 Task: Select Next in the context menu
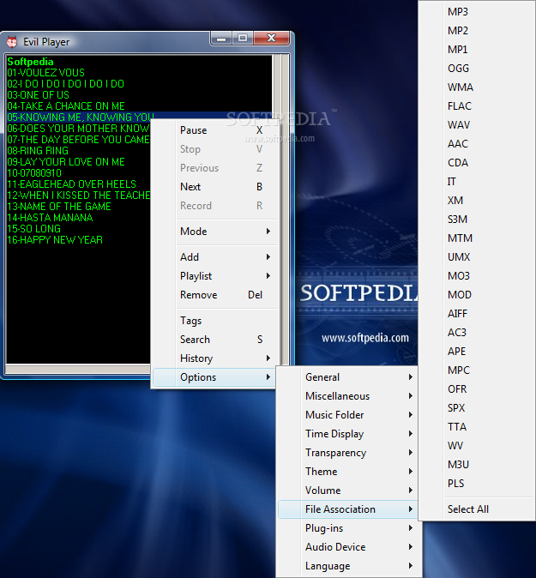[215, 187]
